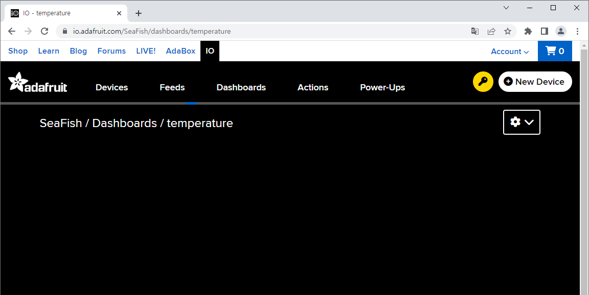589x295 pixels.
Task: Click the New Device button
Action: (x=535, y=82)
